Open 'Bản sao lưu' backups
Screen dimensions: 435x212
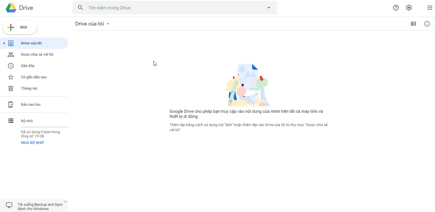click(34, 105)
